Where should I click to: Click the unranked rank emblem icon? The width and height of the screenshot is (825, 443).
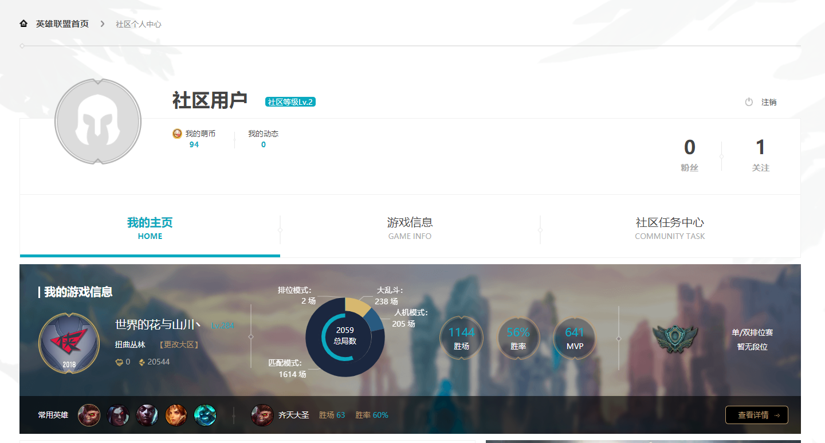pos(675,339)
